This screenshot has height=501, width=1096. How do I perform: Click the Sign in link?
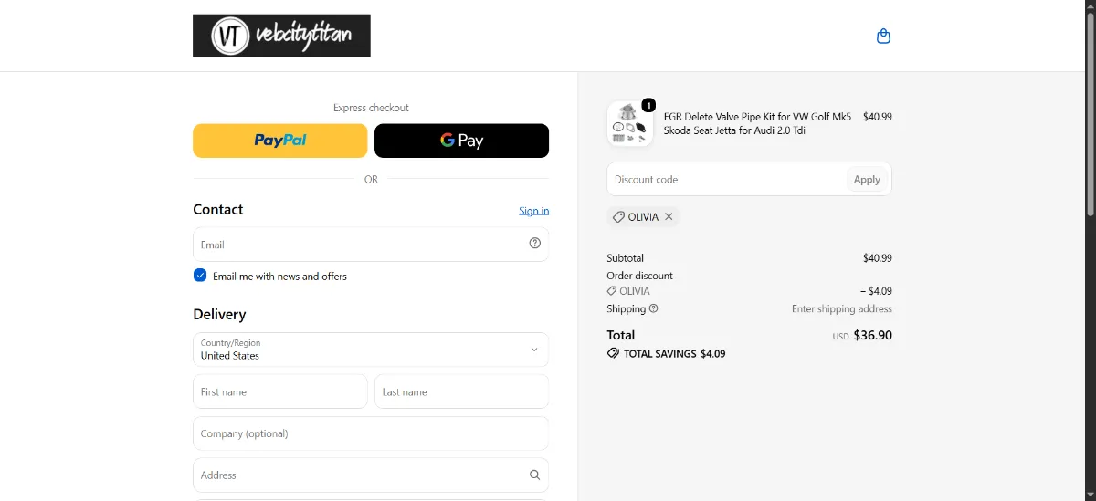click(x=534, y=211)
